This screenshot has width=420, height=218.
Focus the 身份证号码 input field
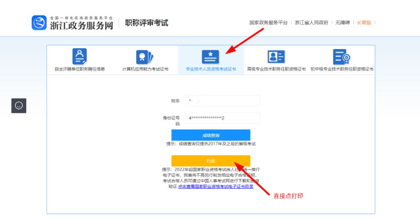(x=223, y=118)
